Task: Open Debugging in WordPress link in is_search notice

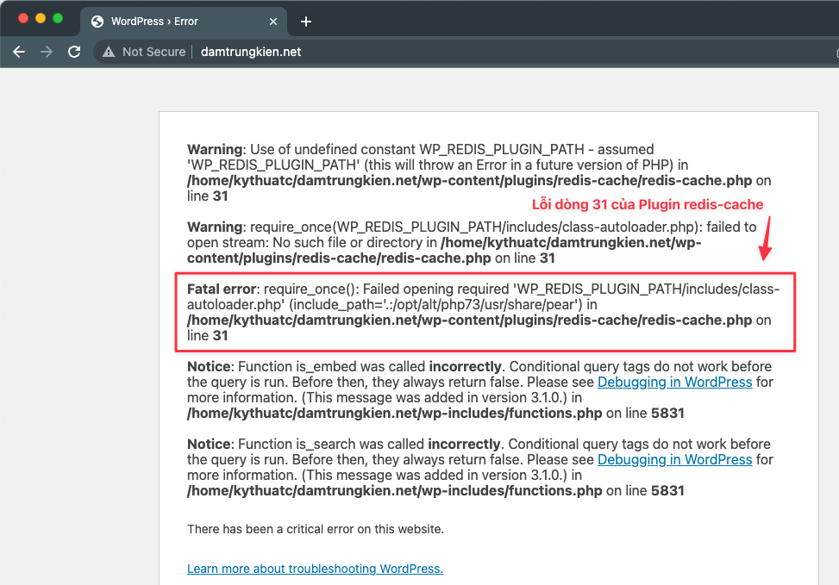Action: click(x=674, y=459)
